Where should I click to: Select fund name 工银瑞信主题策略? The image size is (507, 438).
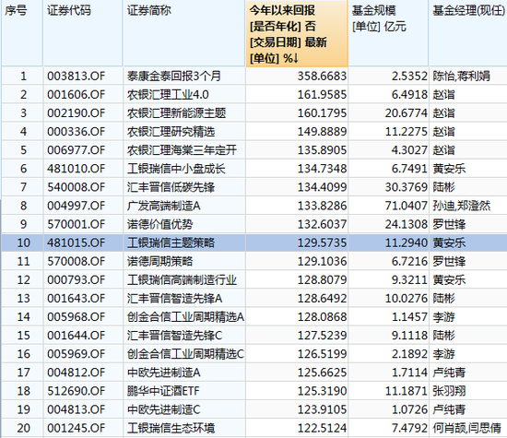[171, 243]
